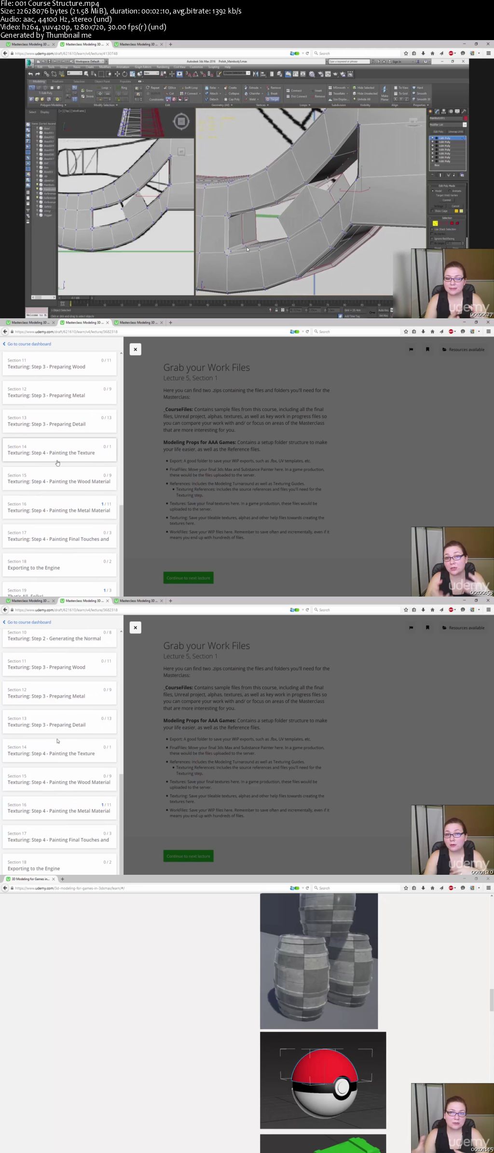494x1153 pixels.
Task: Close the lecture panel in the 00:01:20 frame
Action: coord(136,627)
